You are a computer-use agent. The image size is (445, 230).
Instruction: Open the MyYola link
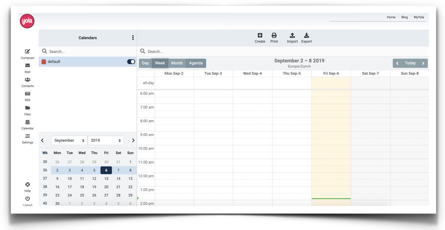[419, 17]
